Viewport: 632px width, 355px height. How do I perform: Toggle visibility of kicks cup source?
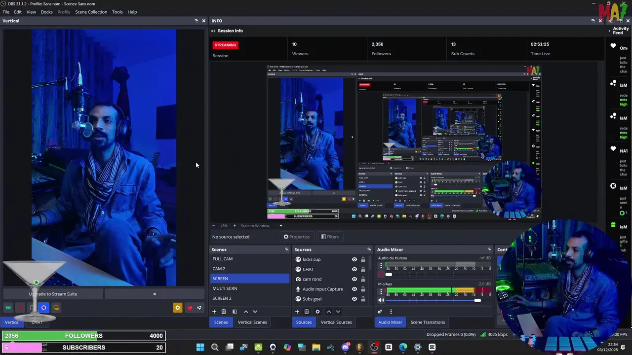pyautogui.click(x=354, y=259)
